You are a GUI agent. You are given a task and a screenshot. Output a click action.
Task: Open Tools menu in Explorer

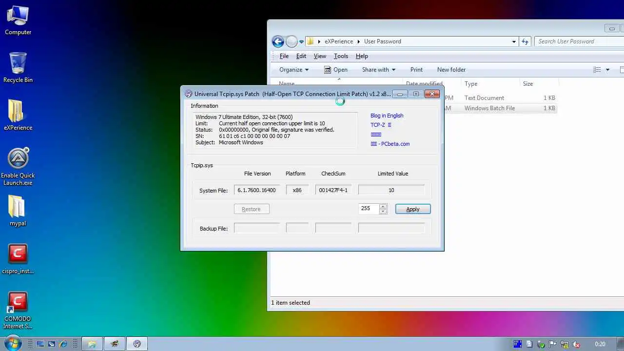[341, 56]
